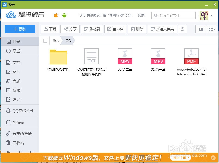Click the Tencent Weiyun logo

pos(25,15)
